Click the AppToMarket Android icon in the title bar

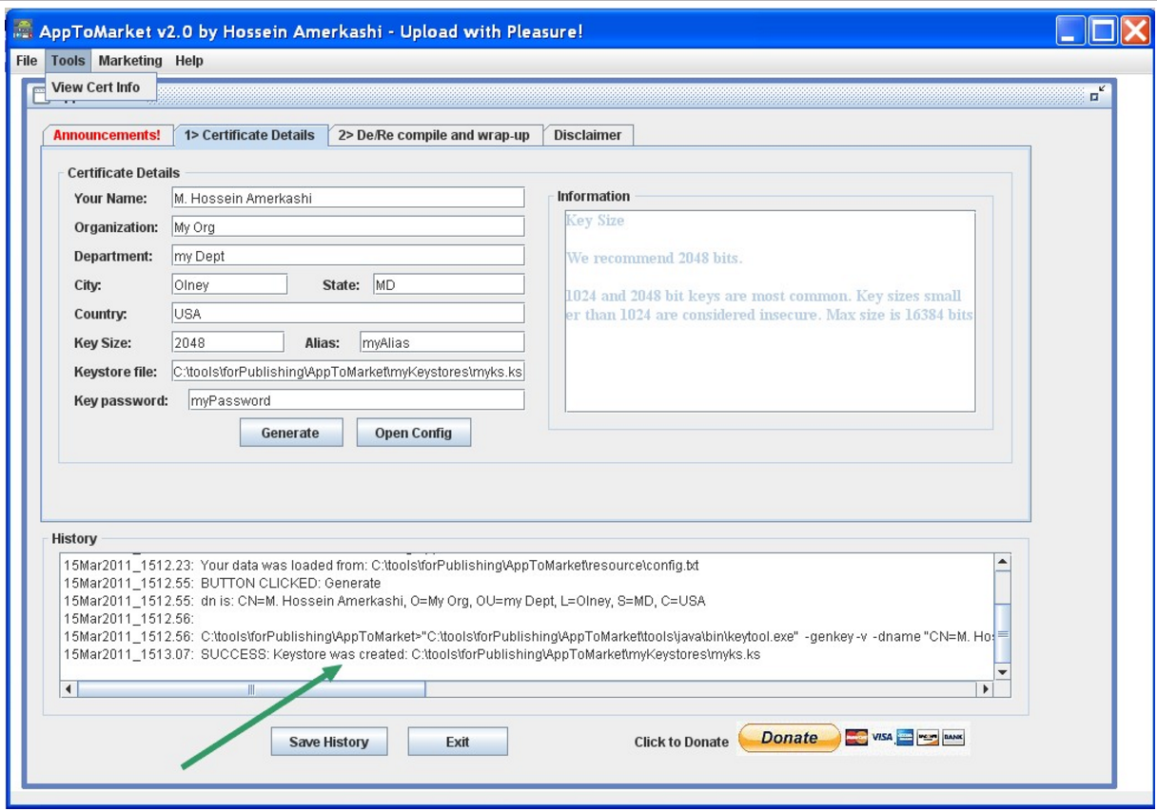[x=24, y=29]
